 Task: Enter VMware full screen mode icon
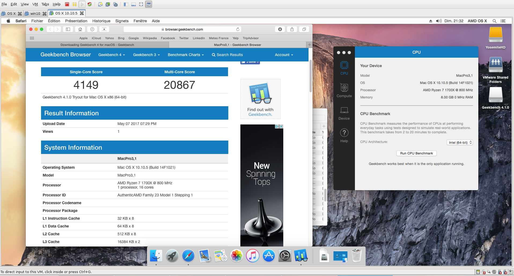(x=141, y=4)
